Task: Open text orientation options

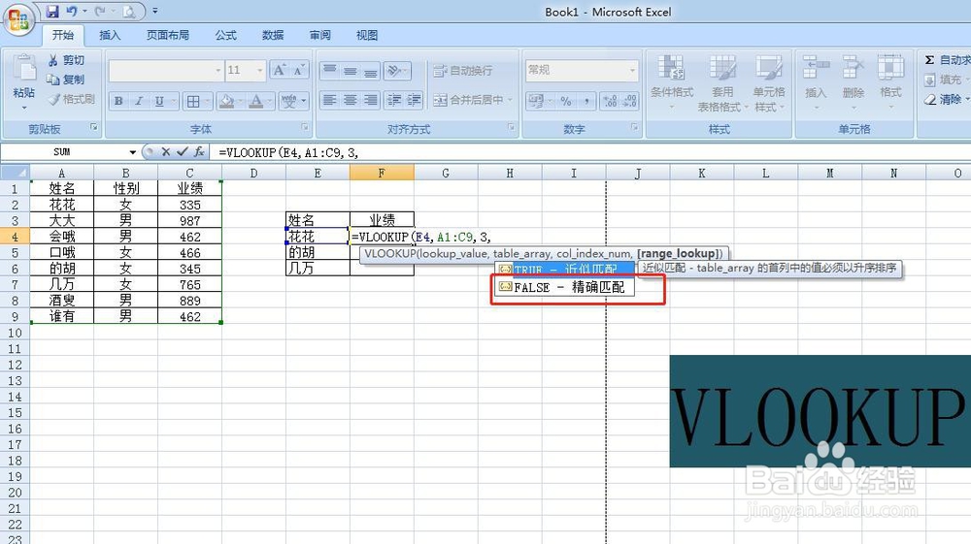Action: pyautogui.click(x=396, y=71)
